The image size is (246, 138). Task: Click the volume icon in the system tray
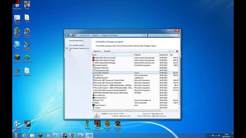(x=219, y=135)
